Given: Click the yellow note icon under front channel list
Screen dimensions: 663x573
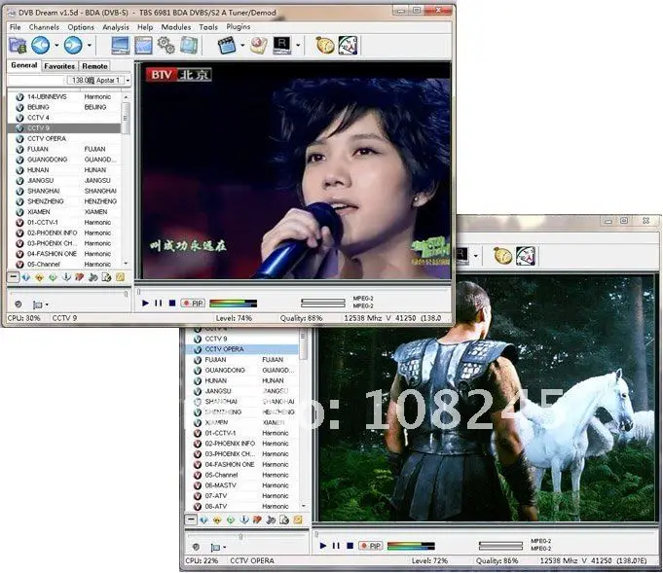Looking at the screenshot, I should [120, 277].
